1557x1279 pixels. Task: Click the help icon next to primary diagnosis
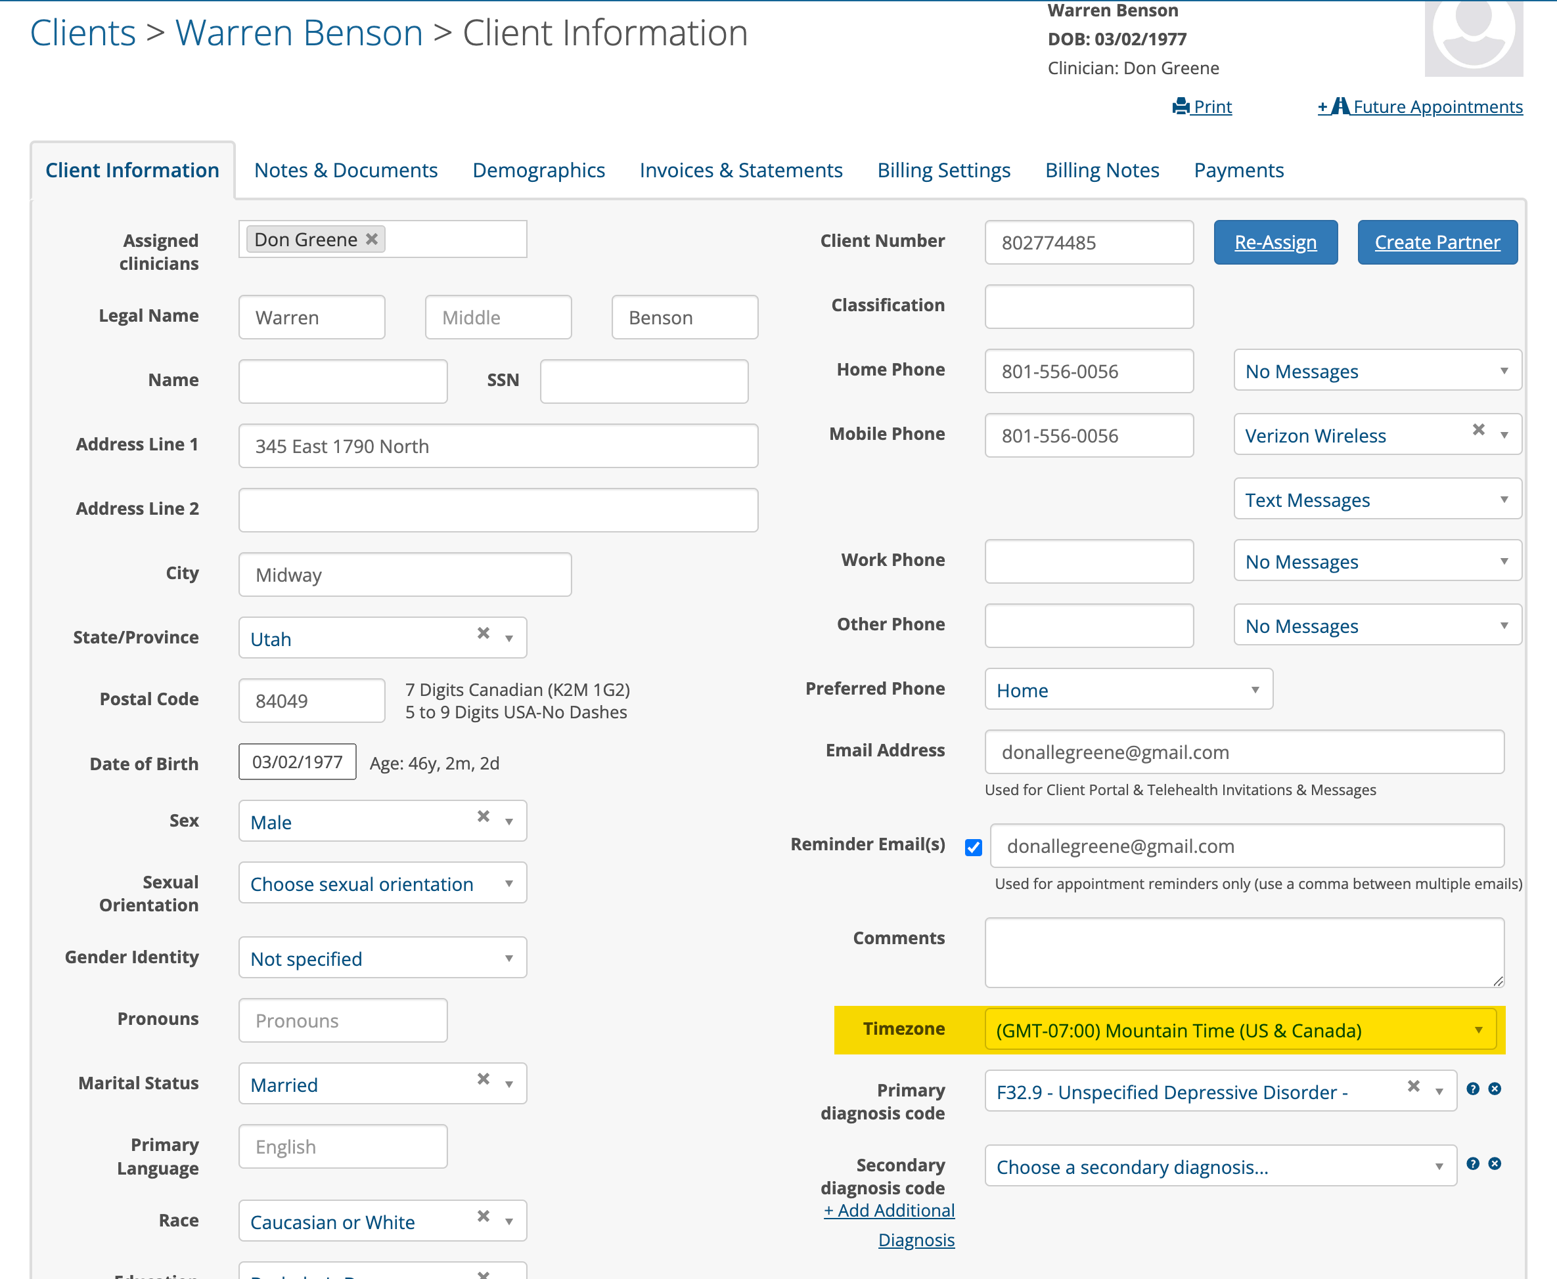1473,1089
